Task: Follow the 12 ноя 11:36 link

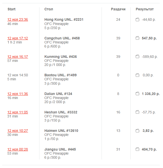Action: (18, 94)
